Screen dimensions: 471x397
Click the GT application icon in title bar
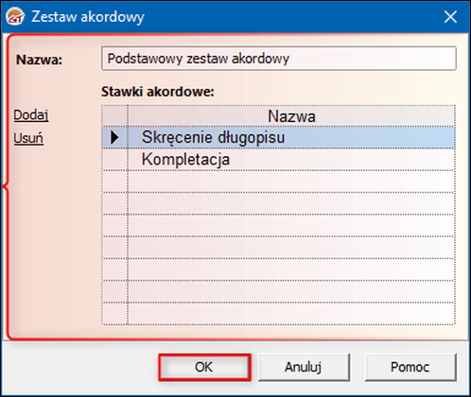click(15, 17)
